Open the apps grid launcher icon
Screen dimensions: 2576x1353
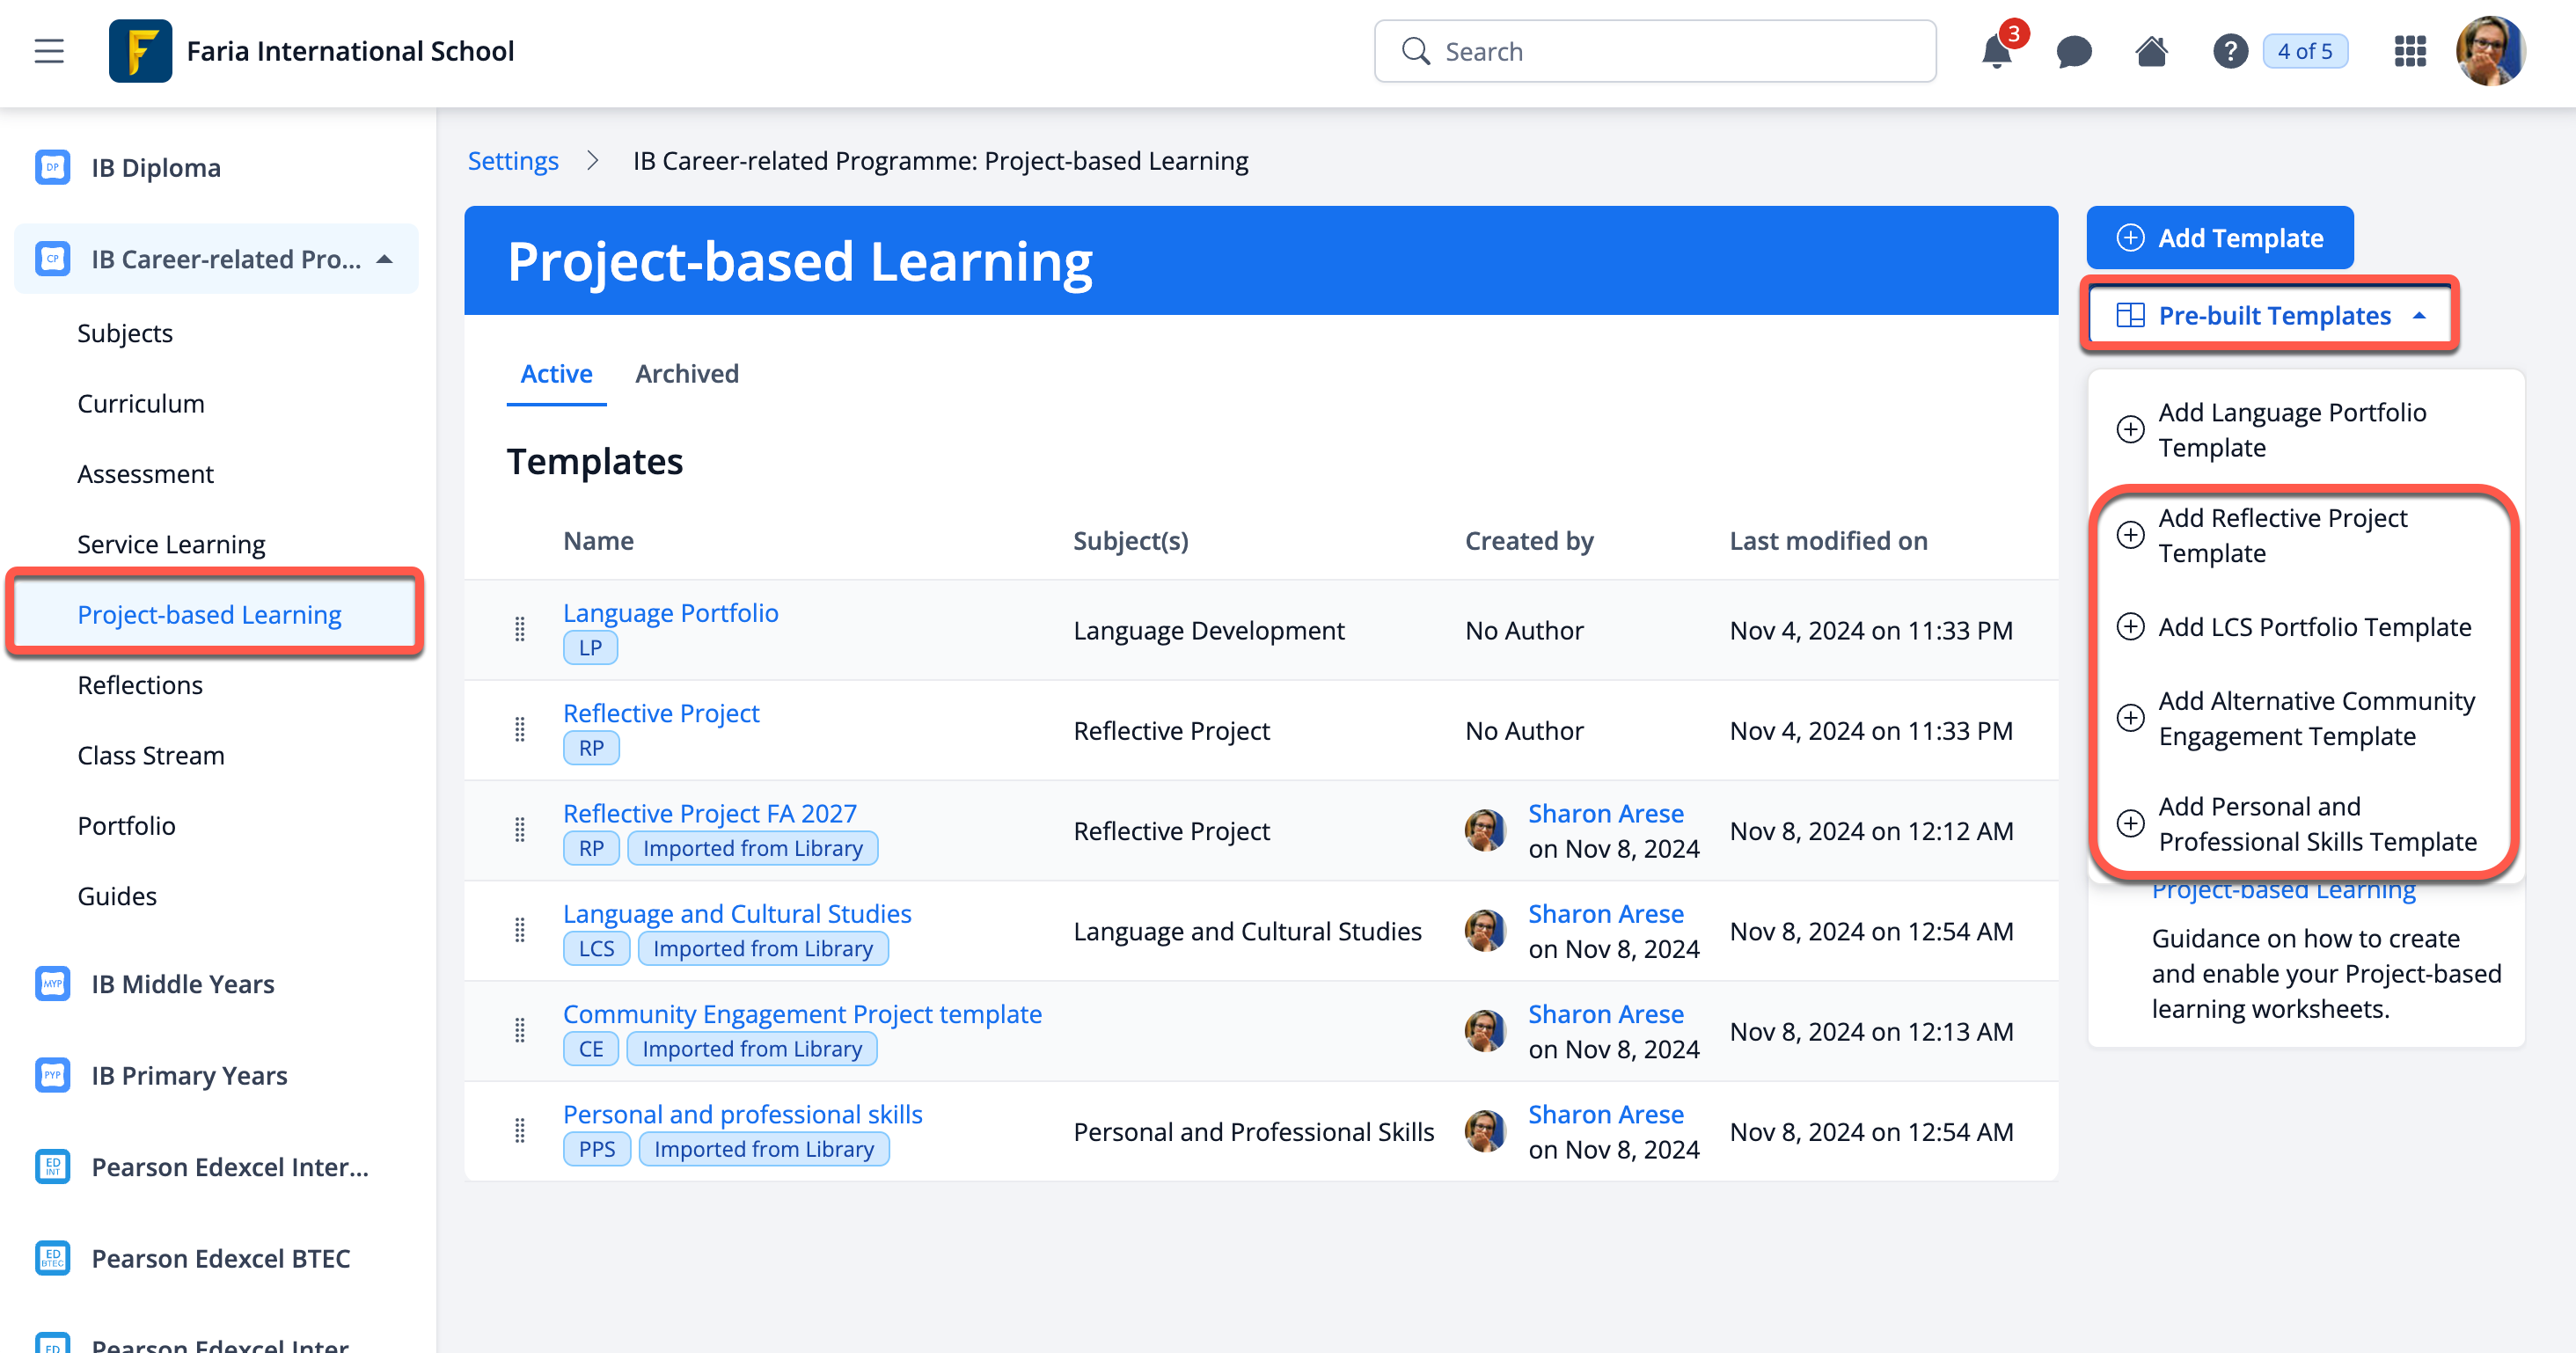coord(2410,52)
